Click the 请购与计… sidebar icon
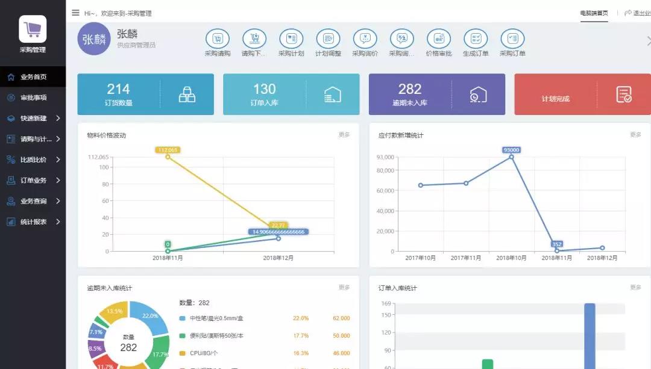The height and width of the screenshot is (369, 651). 11,139
